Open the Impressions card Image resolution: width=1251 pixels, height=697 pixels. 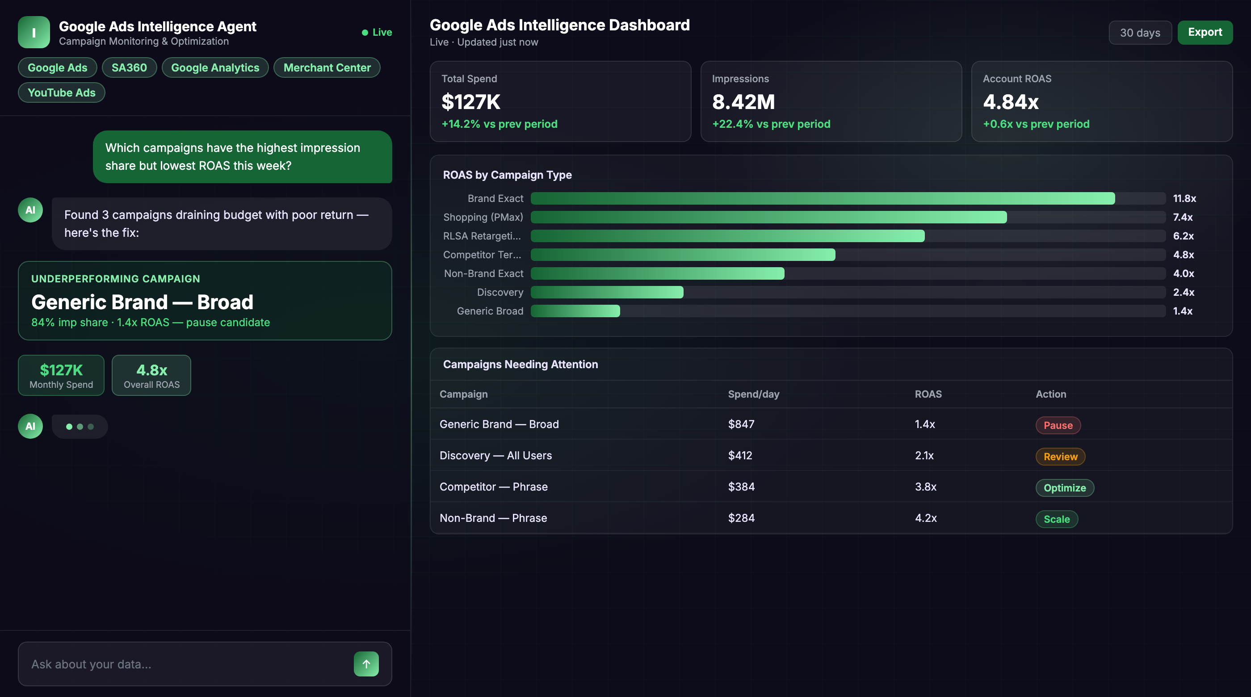click(831, 101)
